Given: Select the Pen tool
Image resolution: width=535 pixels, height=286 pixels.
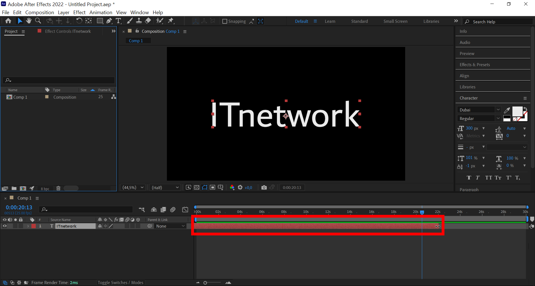Looking at the screenshot, I should [x=109, y=21].
